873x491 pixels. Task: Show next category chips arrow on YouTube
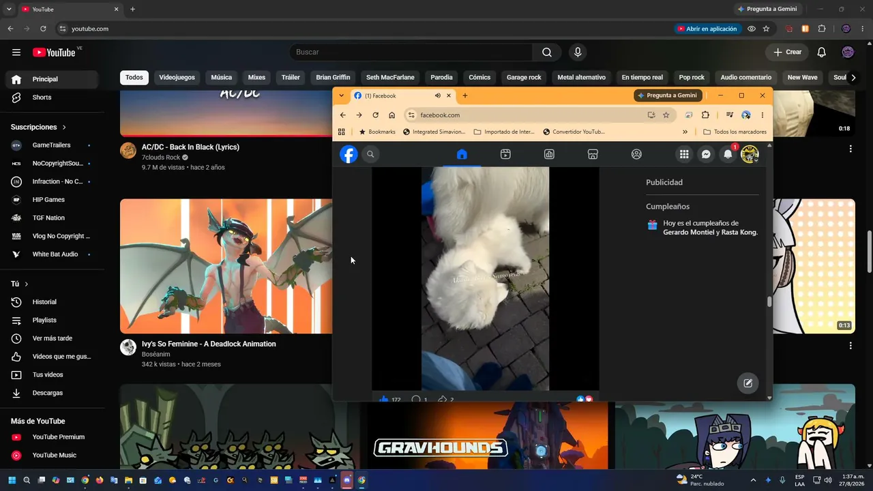pos(853,78)
